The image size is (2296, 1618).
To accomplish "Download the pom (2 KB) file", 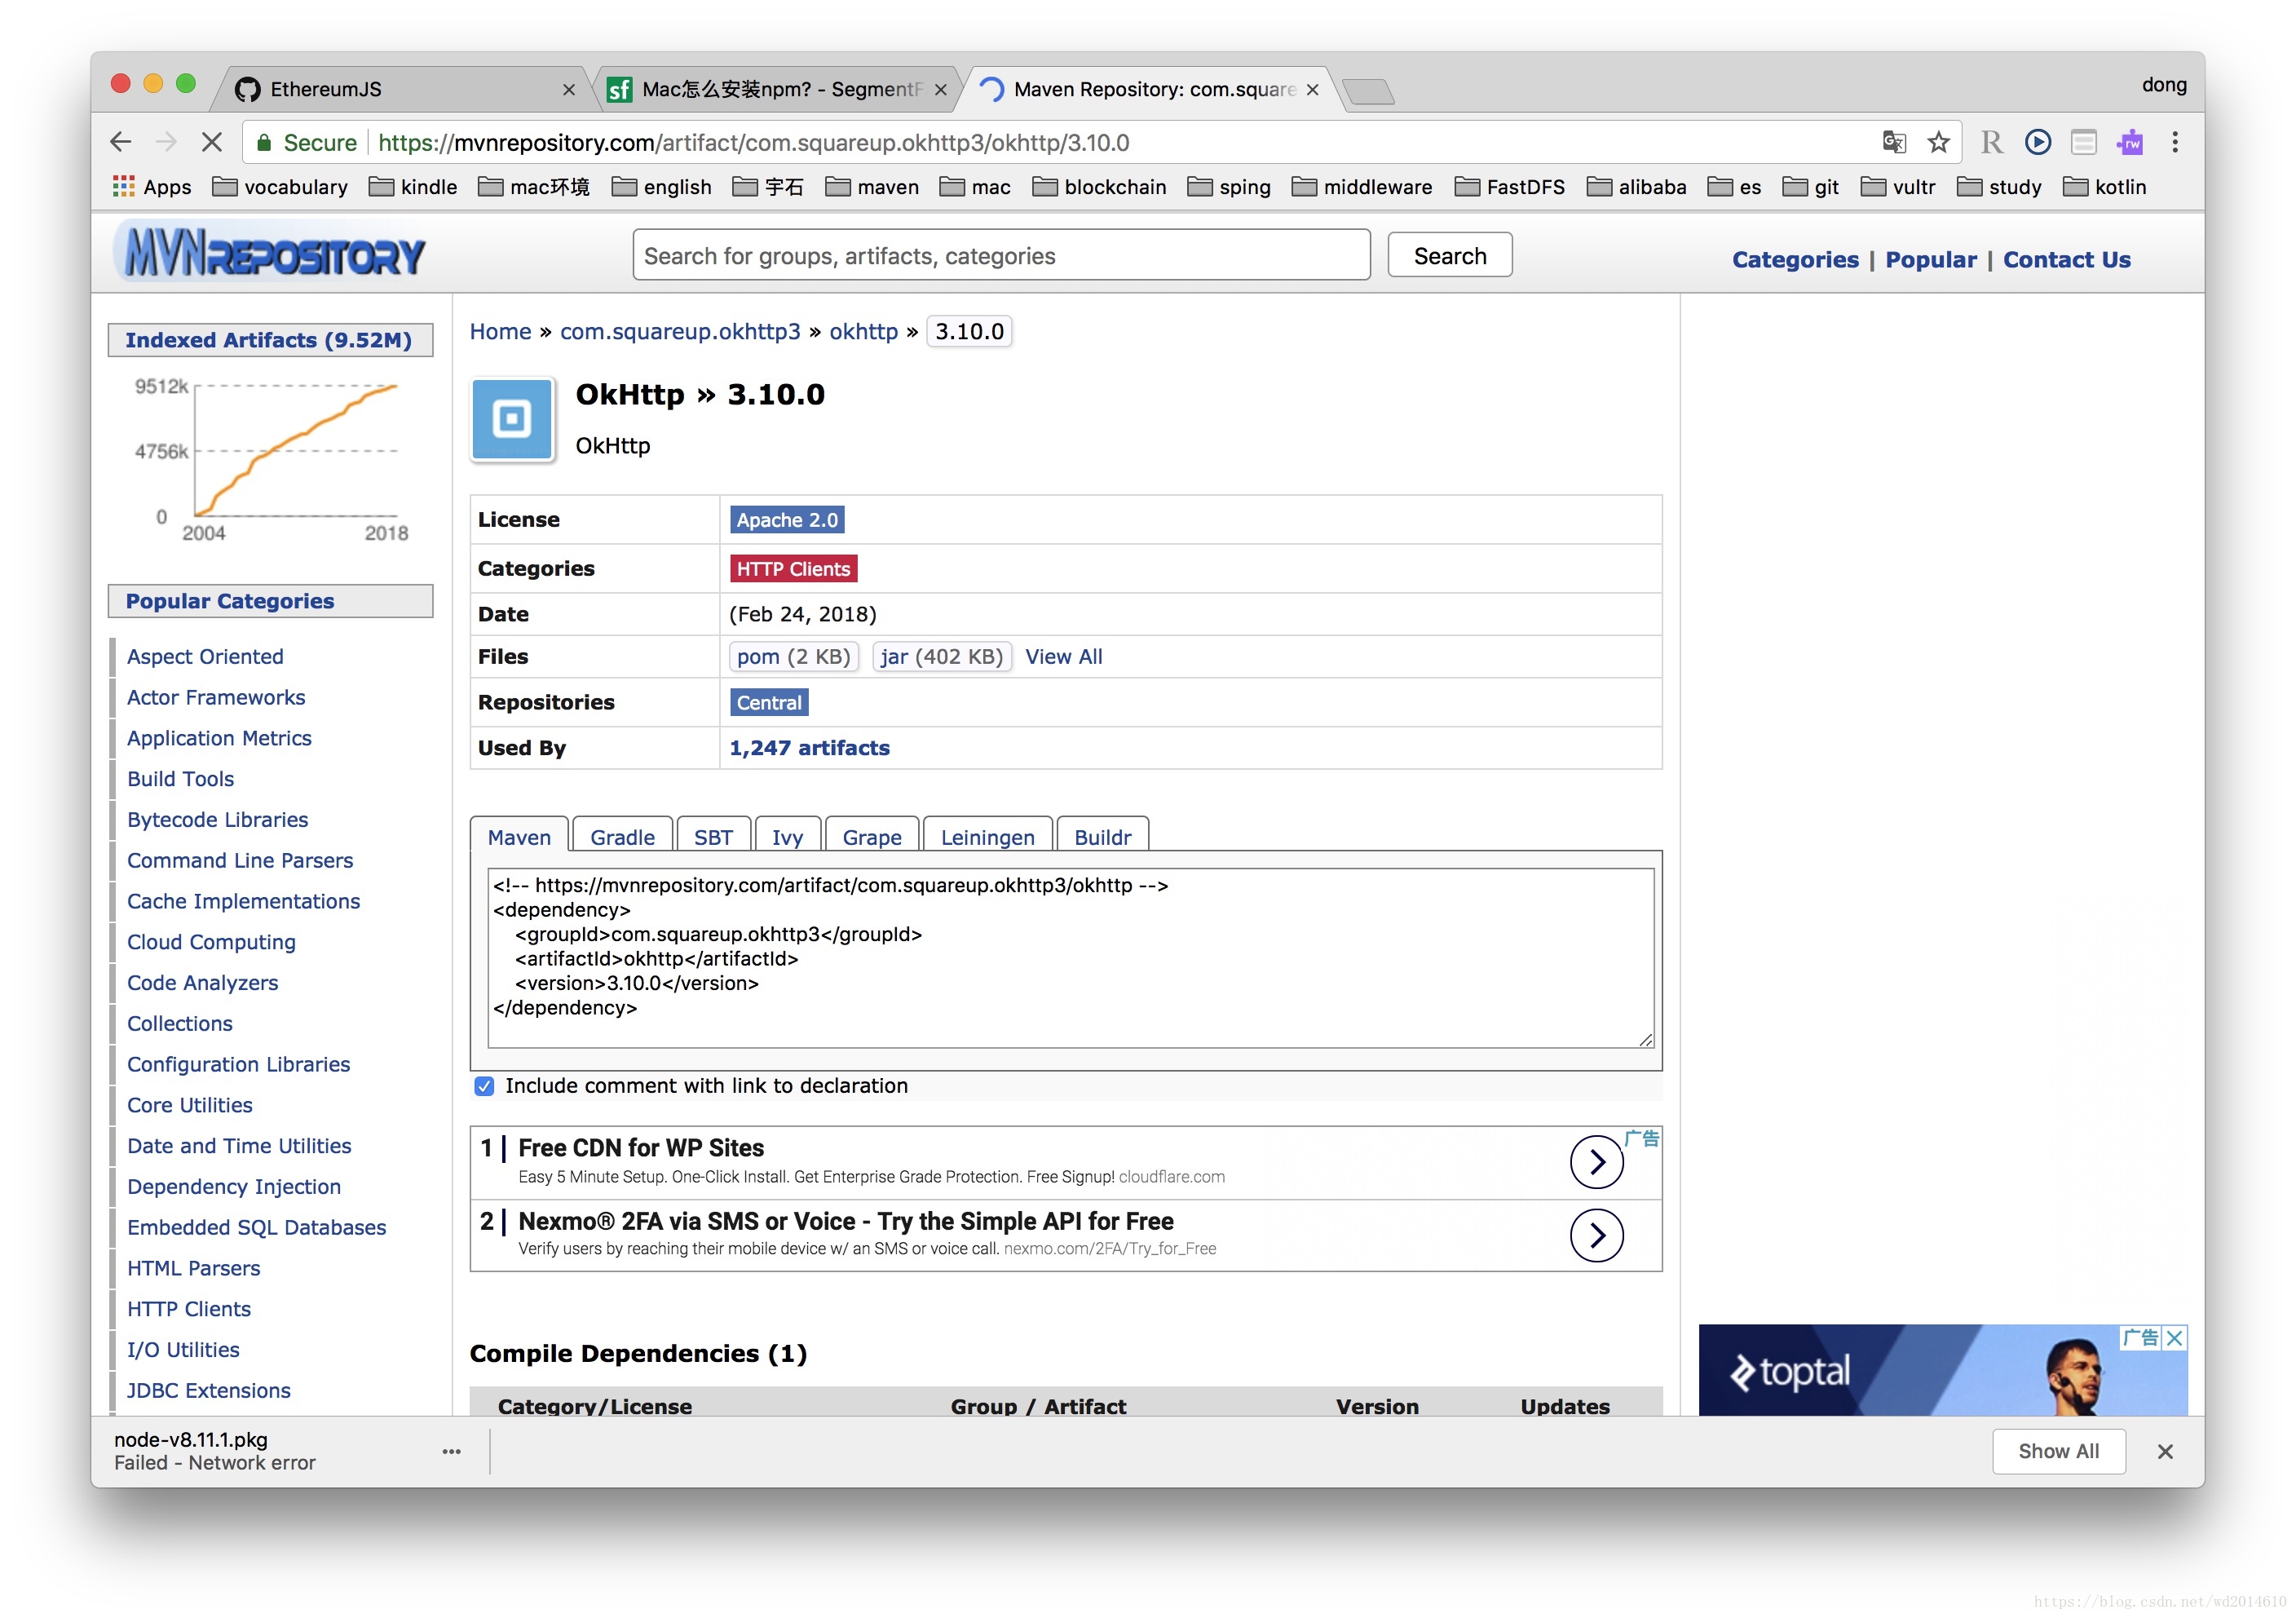I will coord(793,657).
